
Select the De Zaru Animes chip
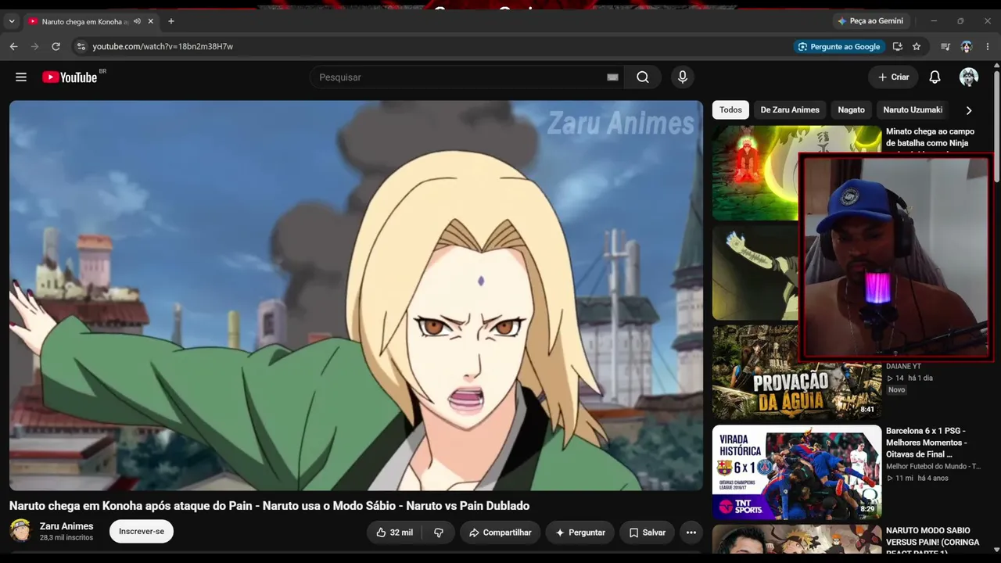pyautogui.click(x=790, y=110)
